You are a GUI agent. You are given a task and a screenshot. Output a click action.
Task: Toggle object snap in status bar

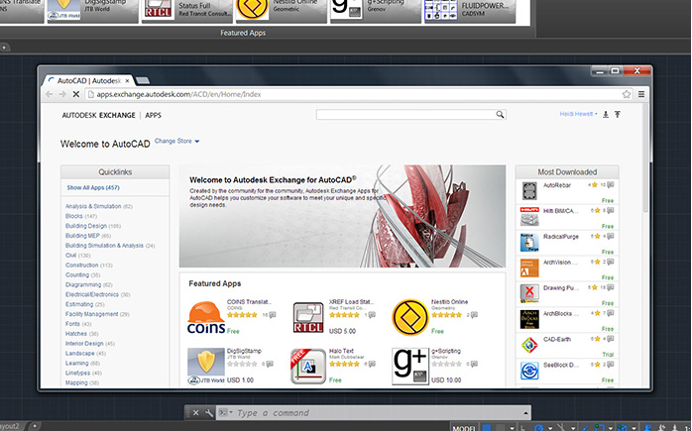(x=600, y=427)
